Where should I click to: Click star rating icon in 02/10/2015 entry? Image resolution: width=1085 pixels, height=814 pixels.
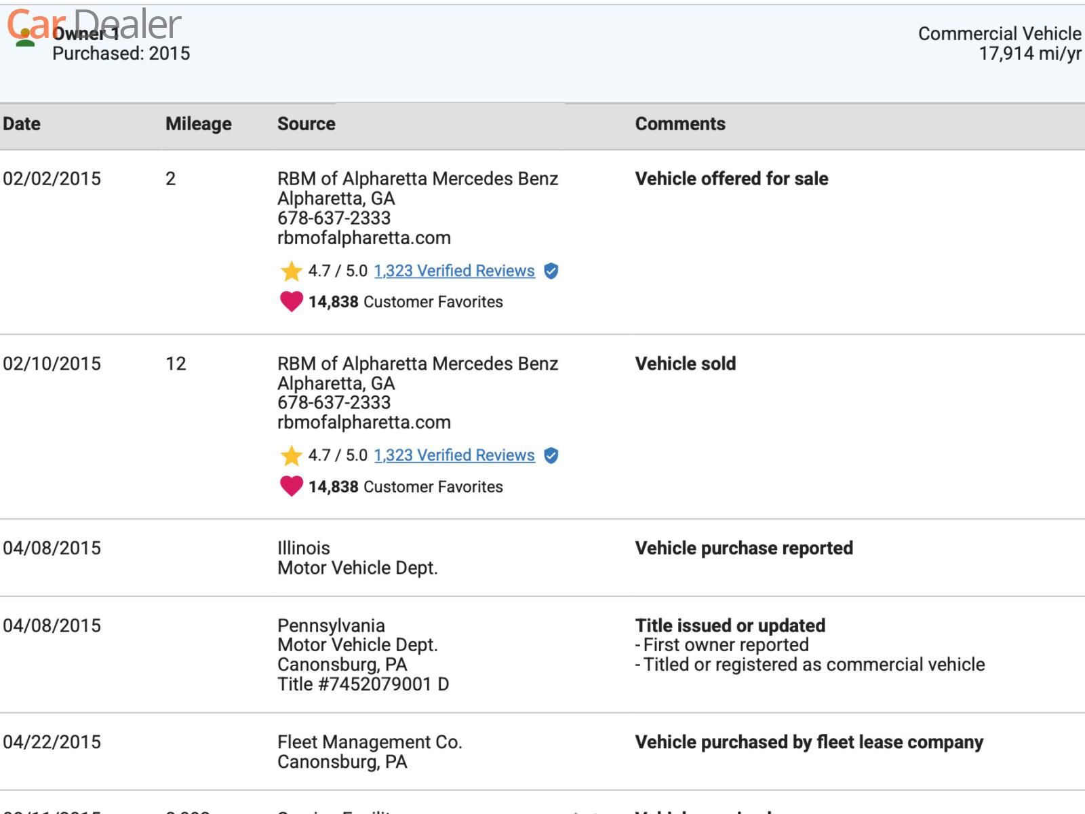tap(291, 456)
